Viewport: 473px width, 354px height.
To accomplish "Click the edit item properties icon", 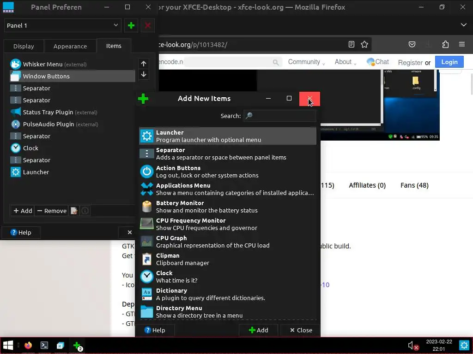I will coord(74,211).
